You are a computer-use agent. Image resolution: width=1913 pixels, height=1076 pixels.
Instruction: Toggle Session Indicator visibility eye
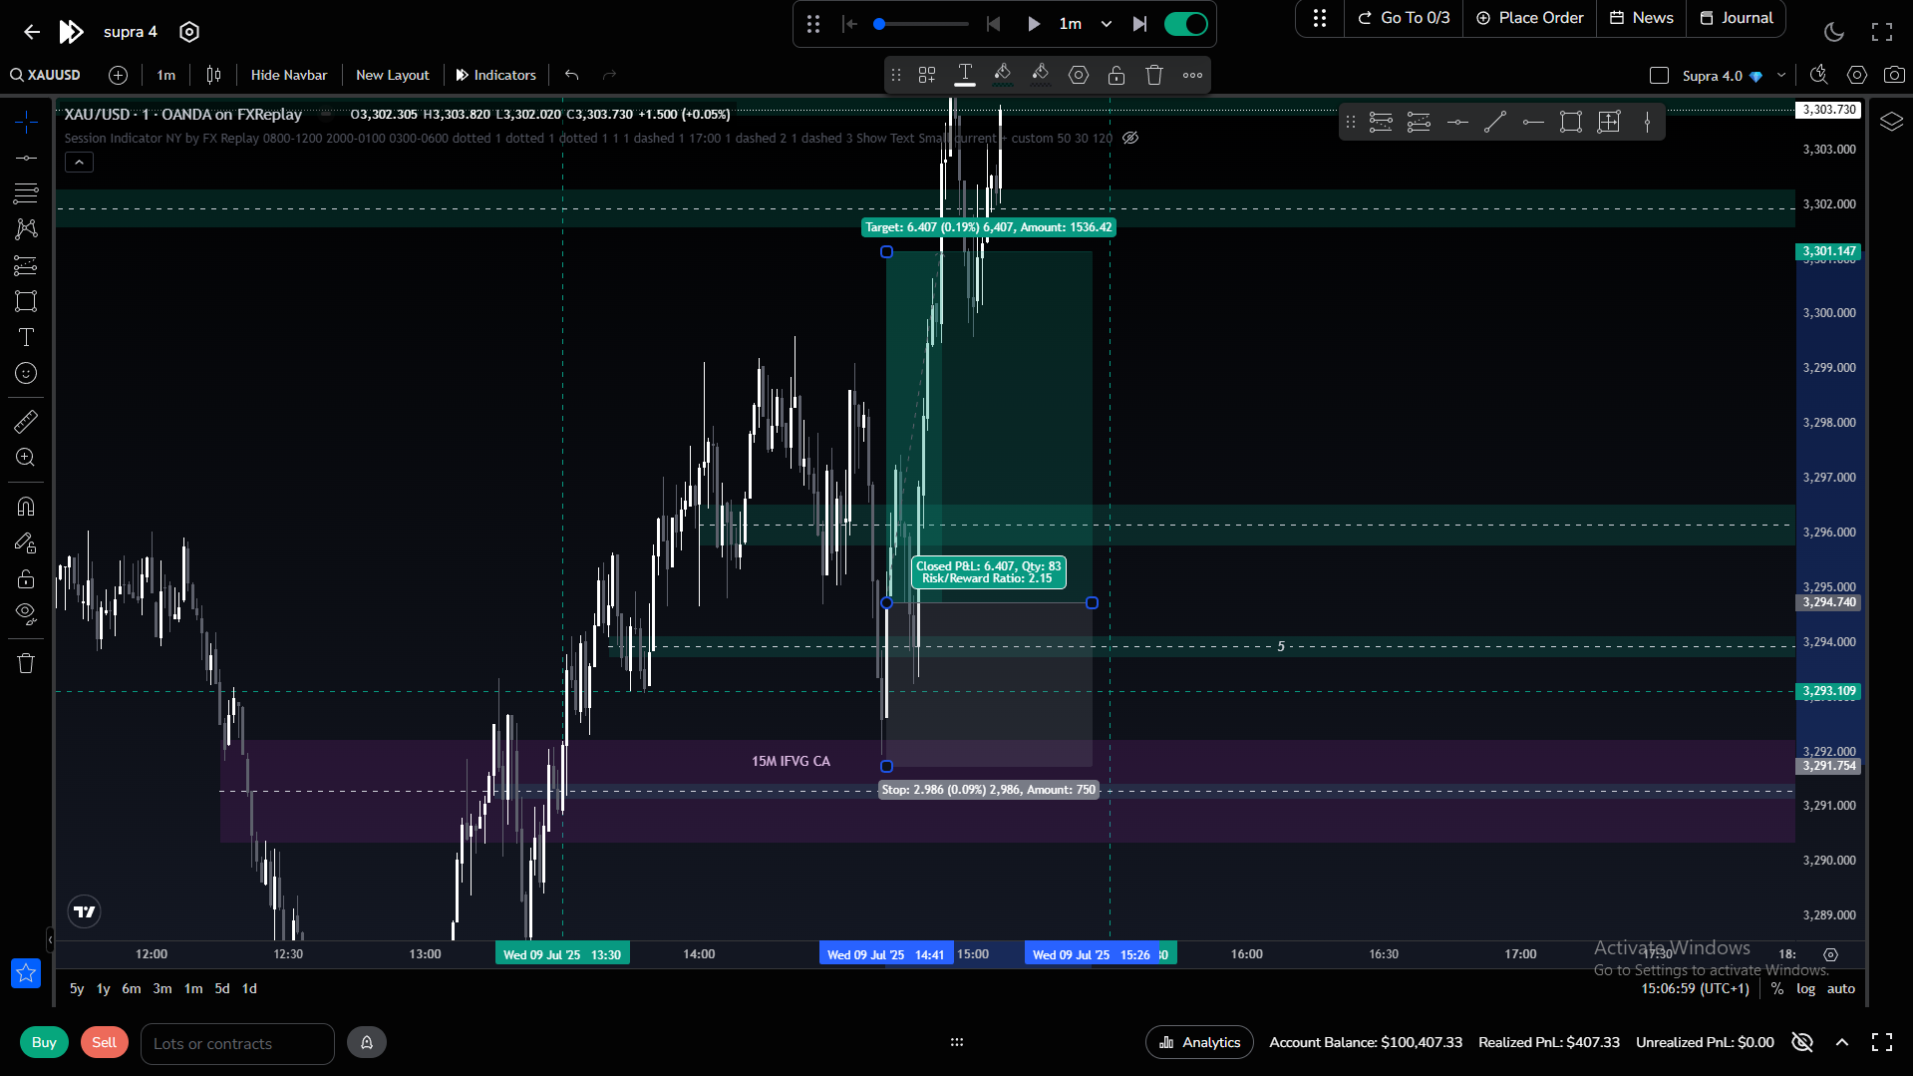[1130, 139]
